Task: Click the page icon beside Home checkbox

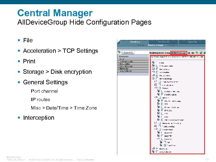Action: pos(153,62)
